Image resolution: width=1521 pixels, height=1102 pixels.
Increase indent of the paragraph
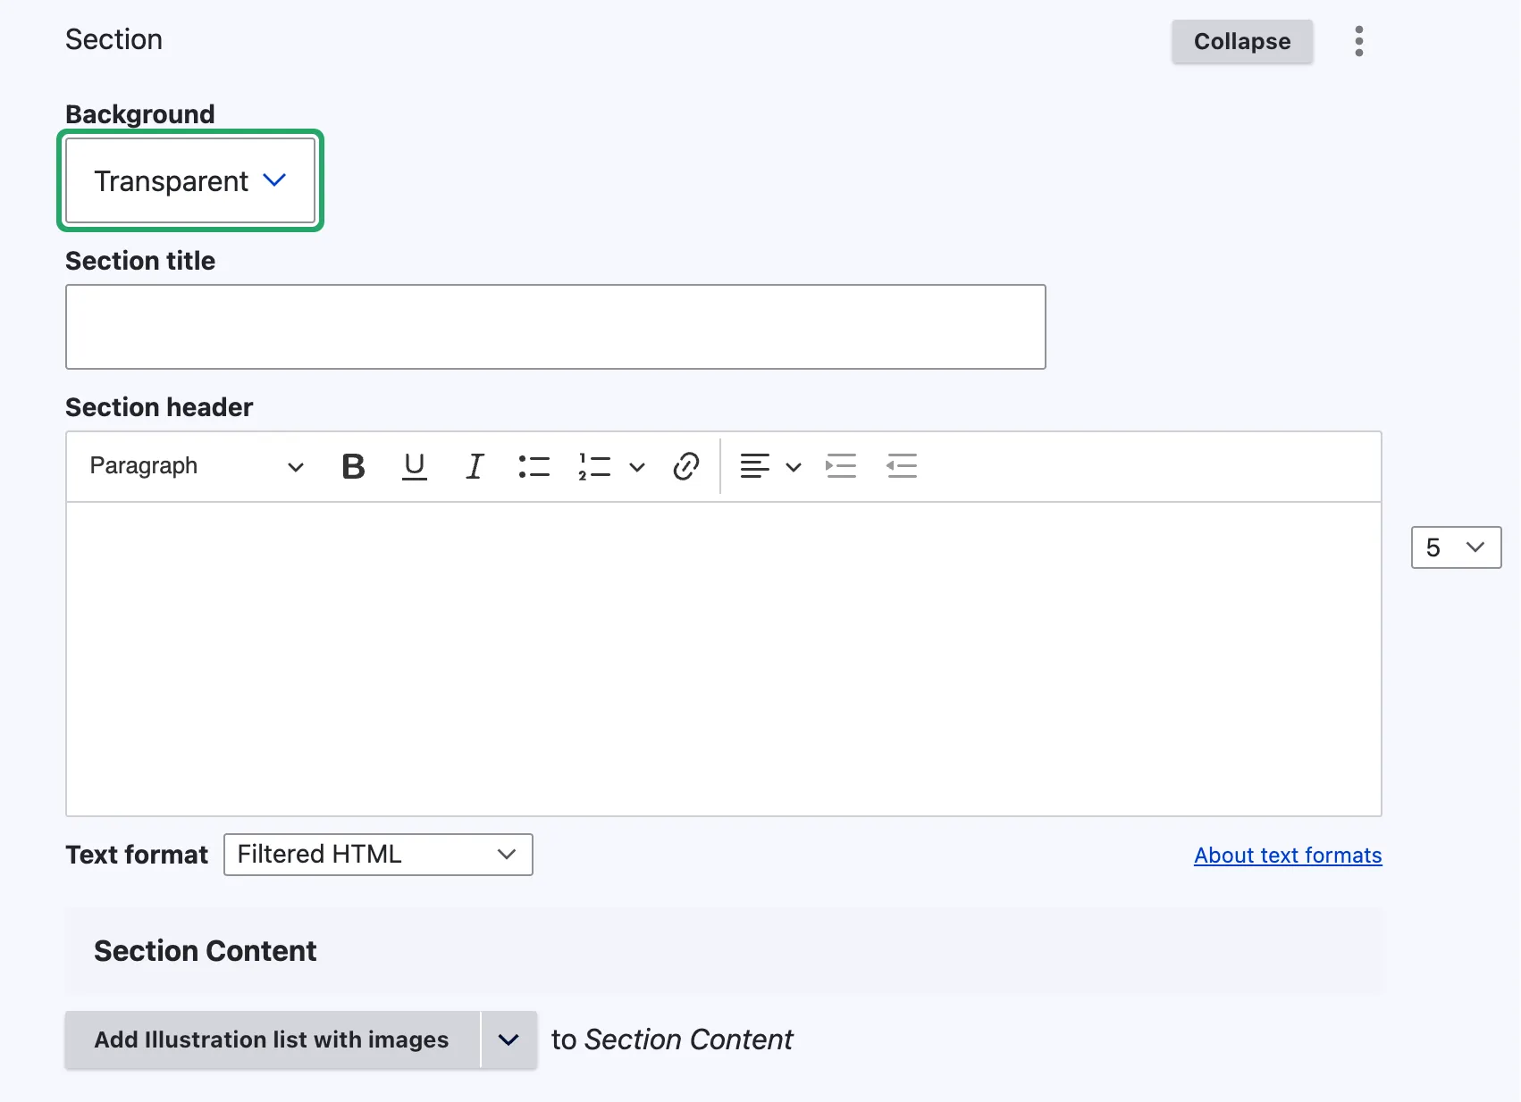tap(841, 466)
